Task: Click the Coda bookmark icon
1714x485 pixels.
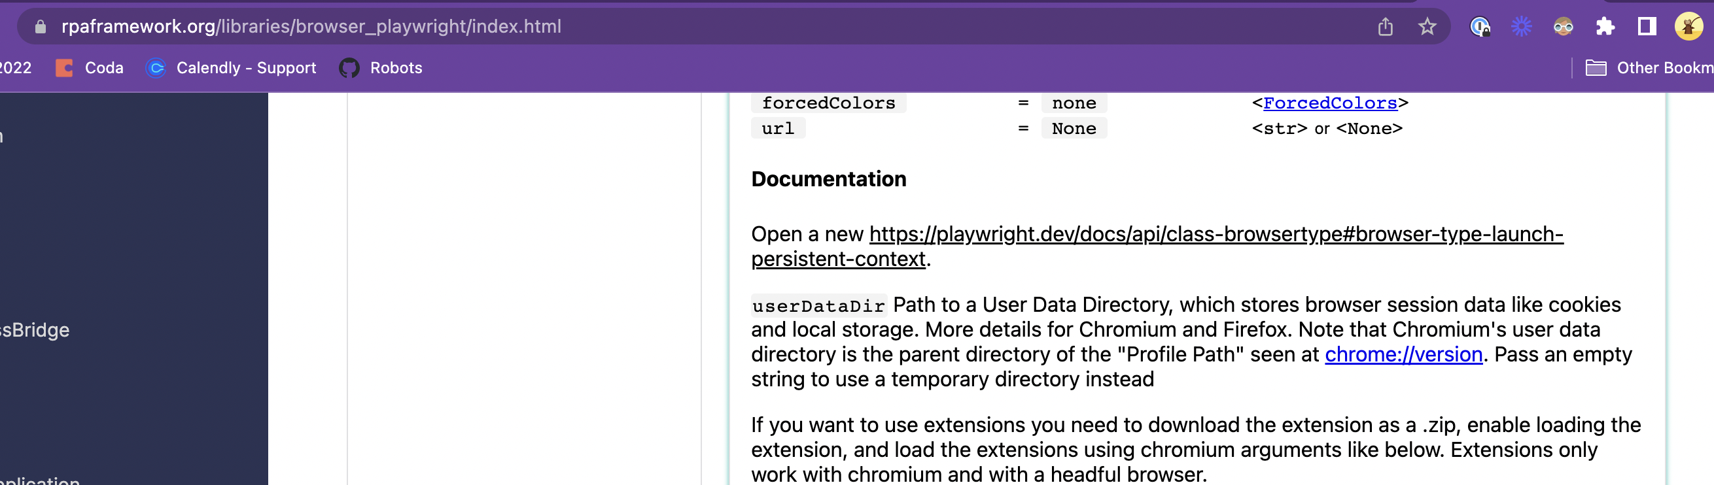Action: click(65, 67)
